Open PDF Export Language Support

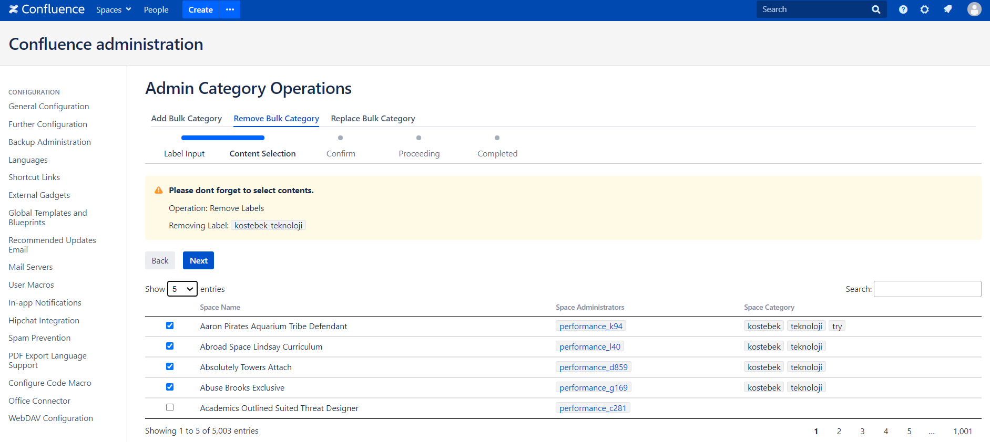pos(47,360)
